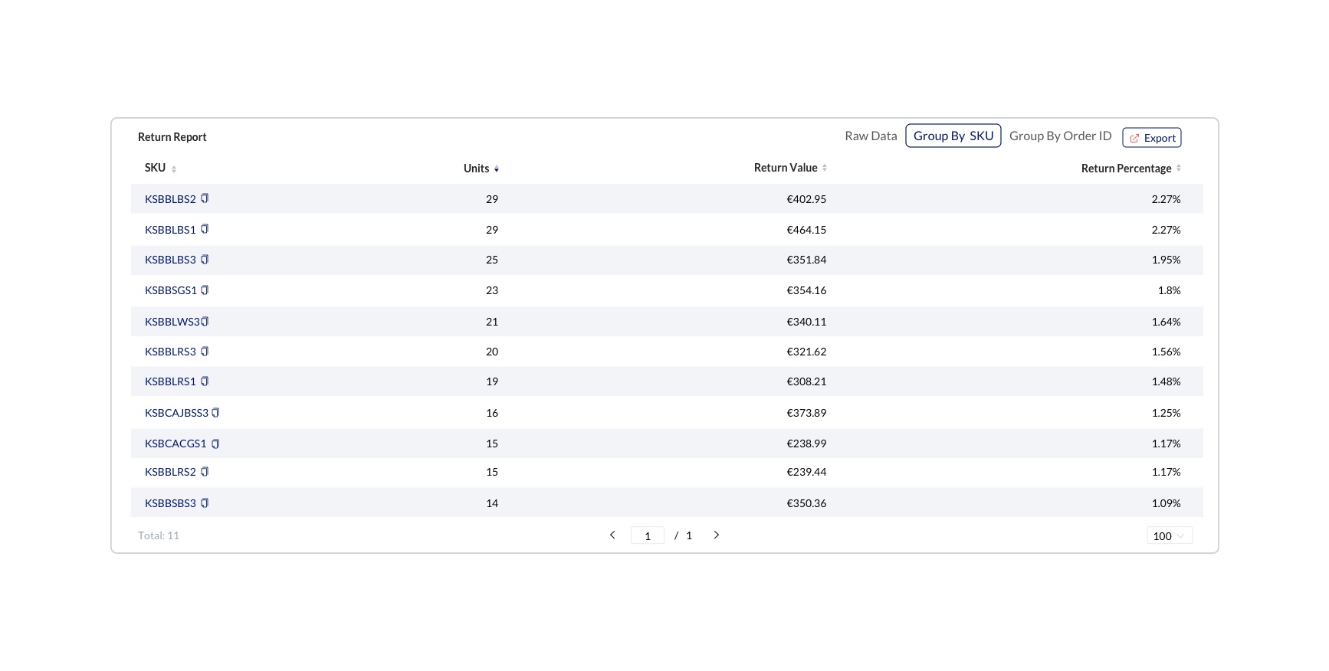Viewport: 1329px width, 671px height.
Task: Click the Return Report title
Action: (x=172, y=137)
